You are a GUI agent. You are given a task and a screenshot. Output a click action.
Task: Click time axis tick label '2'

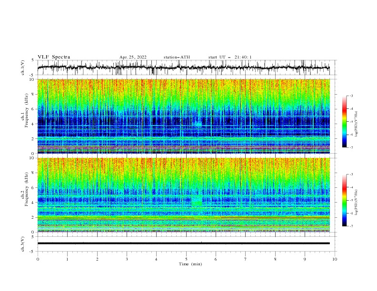click(x=97, y=259)
